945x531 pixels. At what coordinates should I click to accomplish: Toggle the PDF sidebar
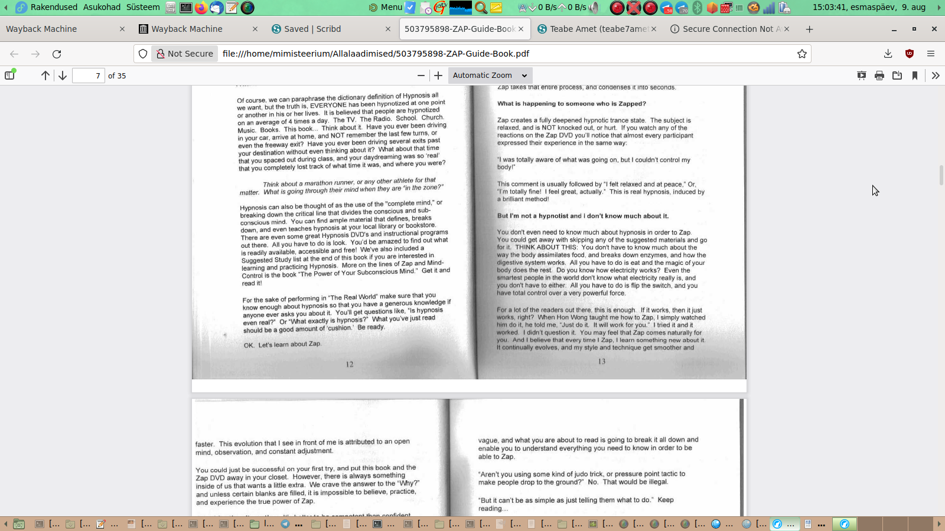(x=9, y=75)
